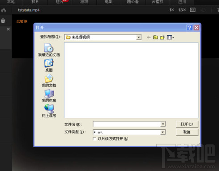The height and width of the screenshot is (171, 219).
Task: Expand the look-in folder dropdown
Action: point(139,37)
